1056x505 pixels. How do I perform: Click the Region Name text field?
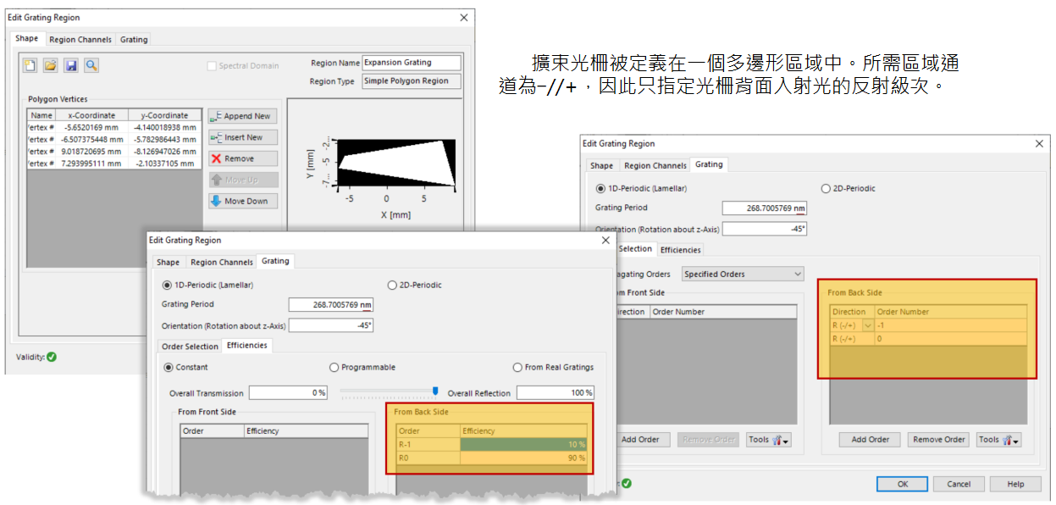pos(412,63)
